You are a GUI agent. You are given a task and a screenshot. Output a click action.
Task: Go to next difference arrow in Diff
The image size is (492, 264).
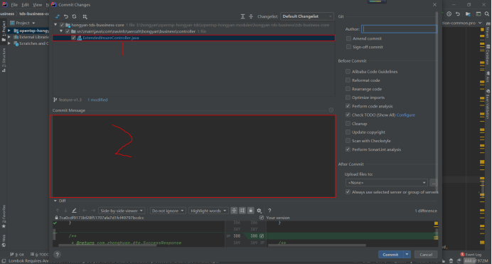[x=65, y=211]
